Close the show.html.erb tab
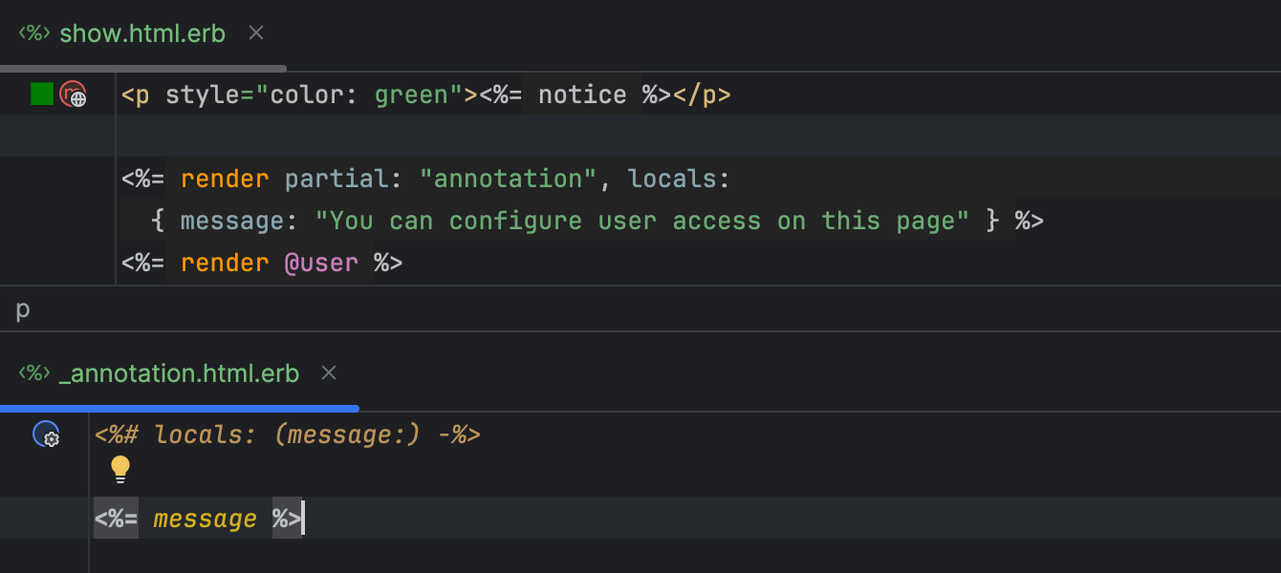Viewport: 1281px width, 573px height. click(256, 33)
